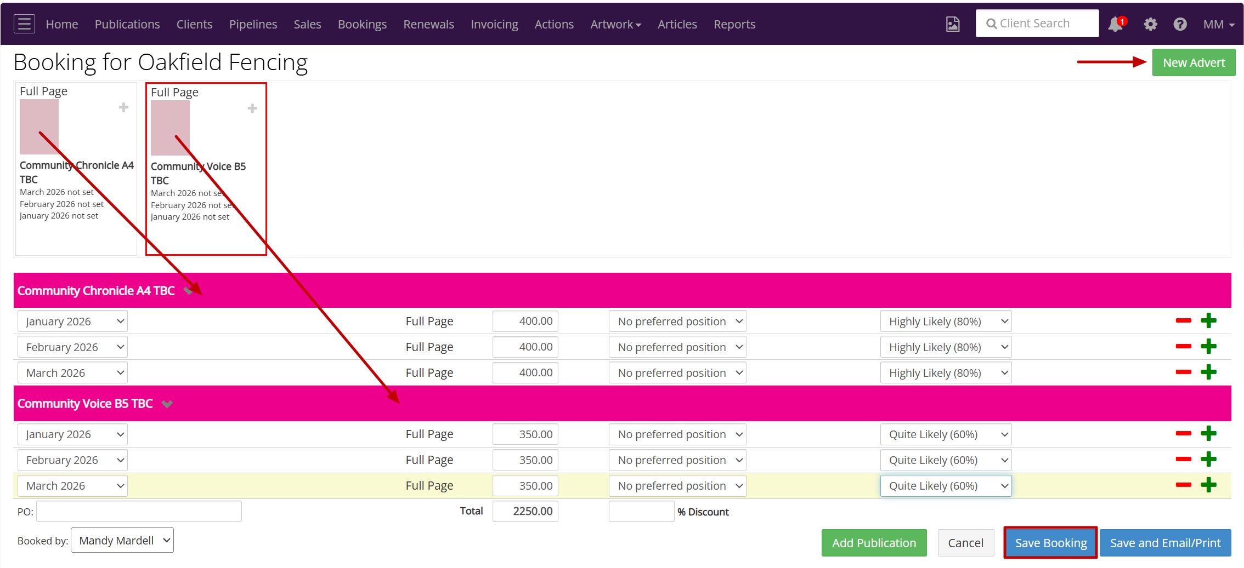1244x568 pixels.
Task: Collapse the Community Voice B5 TBC section
Action: click(167, 404)
